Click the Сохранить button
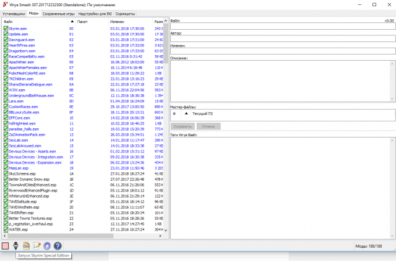Screen dimensions: 396x262 183,126
